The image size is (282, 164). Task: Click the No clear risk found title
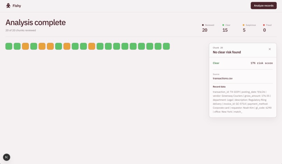click(227, 52)
